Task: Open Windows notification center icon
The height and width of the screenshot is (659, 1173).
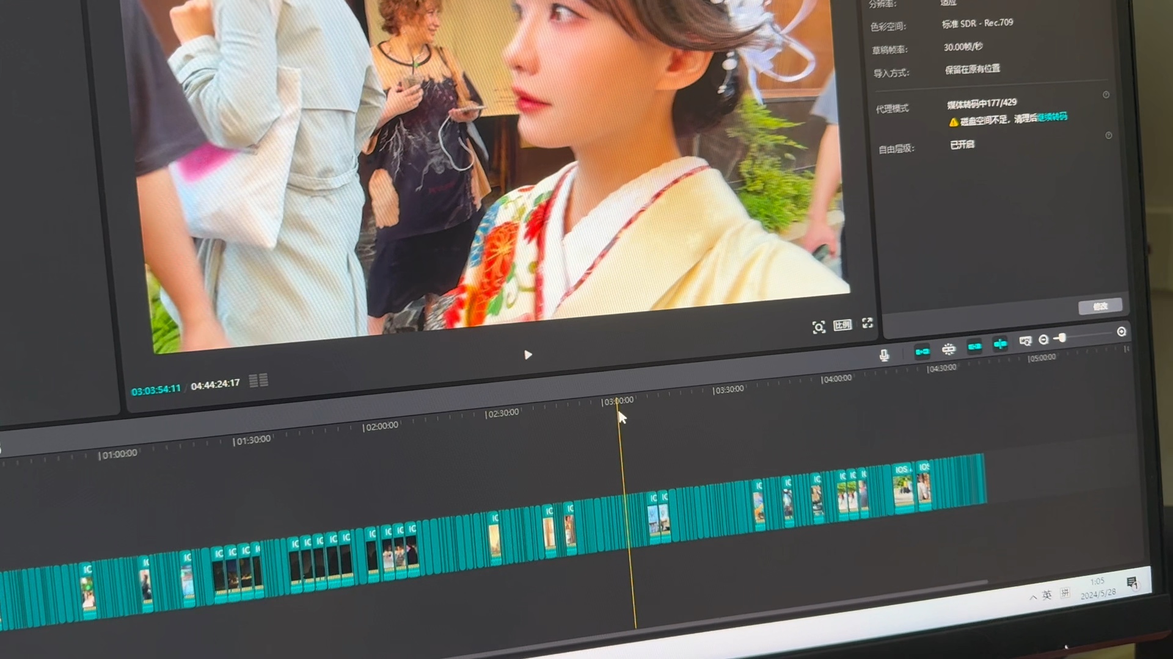Action: click(x=1131, y=582)
